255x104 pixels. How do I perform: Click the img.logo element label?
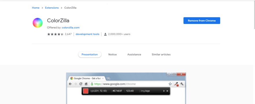(145, 91)
